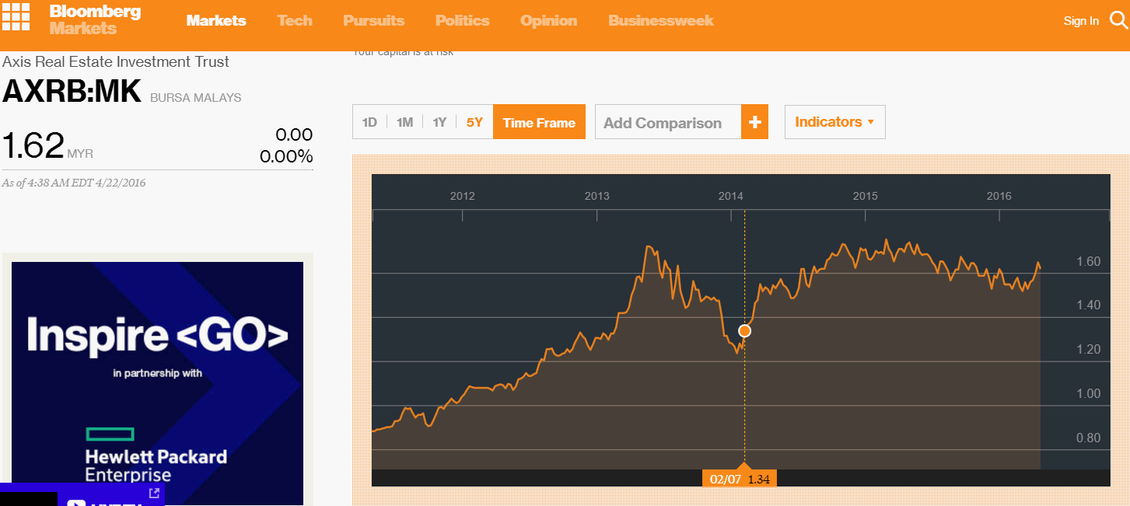Click the orange plus icon beside Add Comparison

coord(754,121)
